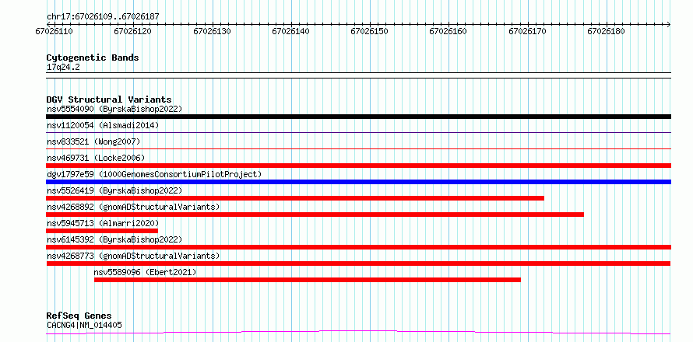Click the black nsv5554090 variant bar
The height and width of the screenshot is (342, 693).
(358, 117)
